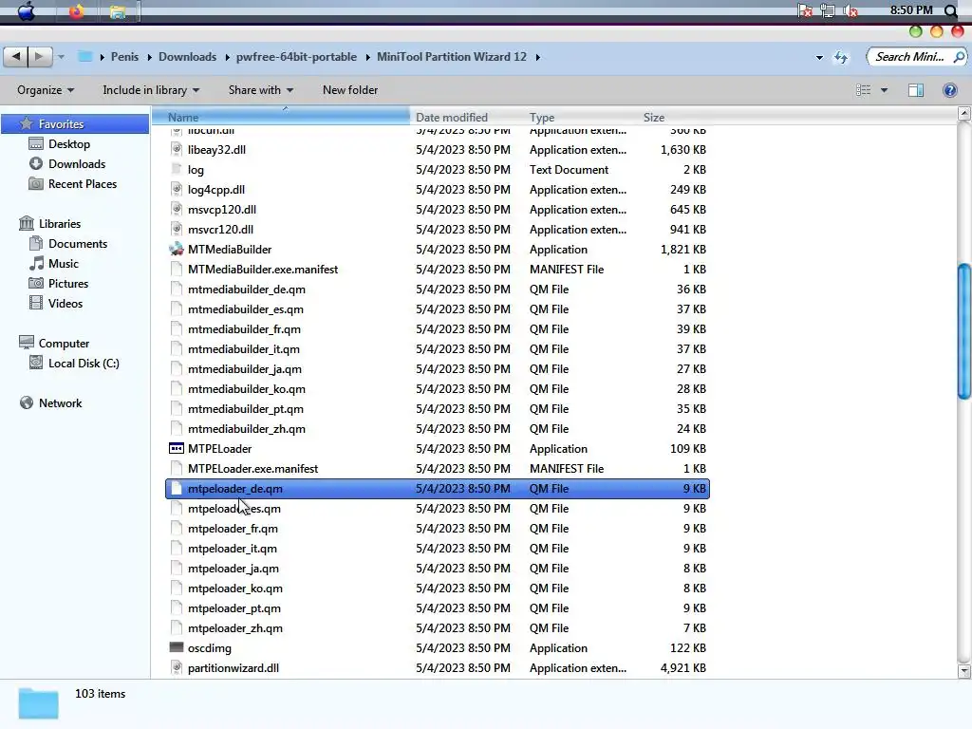Open Local Disk (C:)
The width and height of the screenshot is (972, 729).
coord(84,364)
